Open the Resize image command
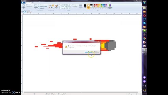Screen dimensions: 168x95 [43, 7]
